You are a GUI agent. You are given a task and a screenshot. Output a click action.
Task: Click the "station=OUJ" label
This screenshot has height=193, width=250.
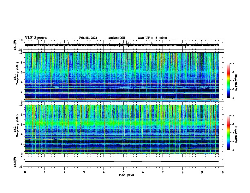(x=117, y=38)
